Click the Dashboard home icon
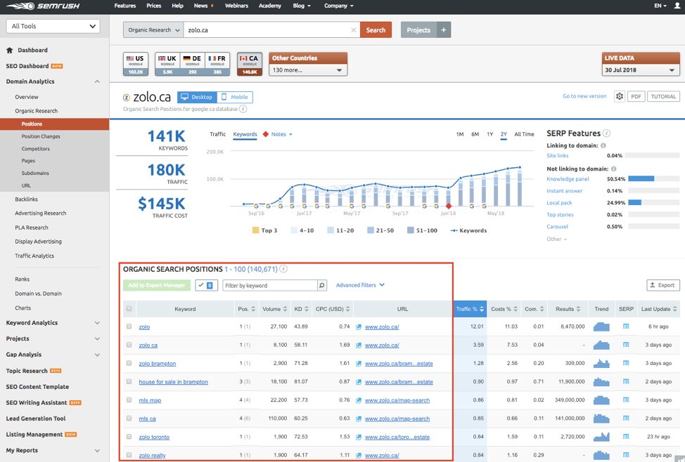Viewport: 685px width, 462px height. click(x=10, y=50)
